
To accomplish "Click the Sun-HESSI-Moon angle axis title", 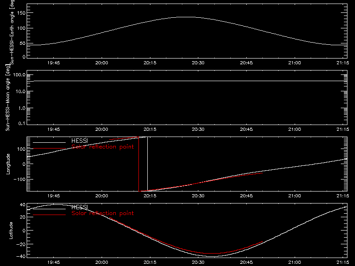I will pos(8,98).
